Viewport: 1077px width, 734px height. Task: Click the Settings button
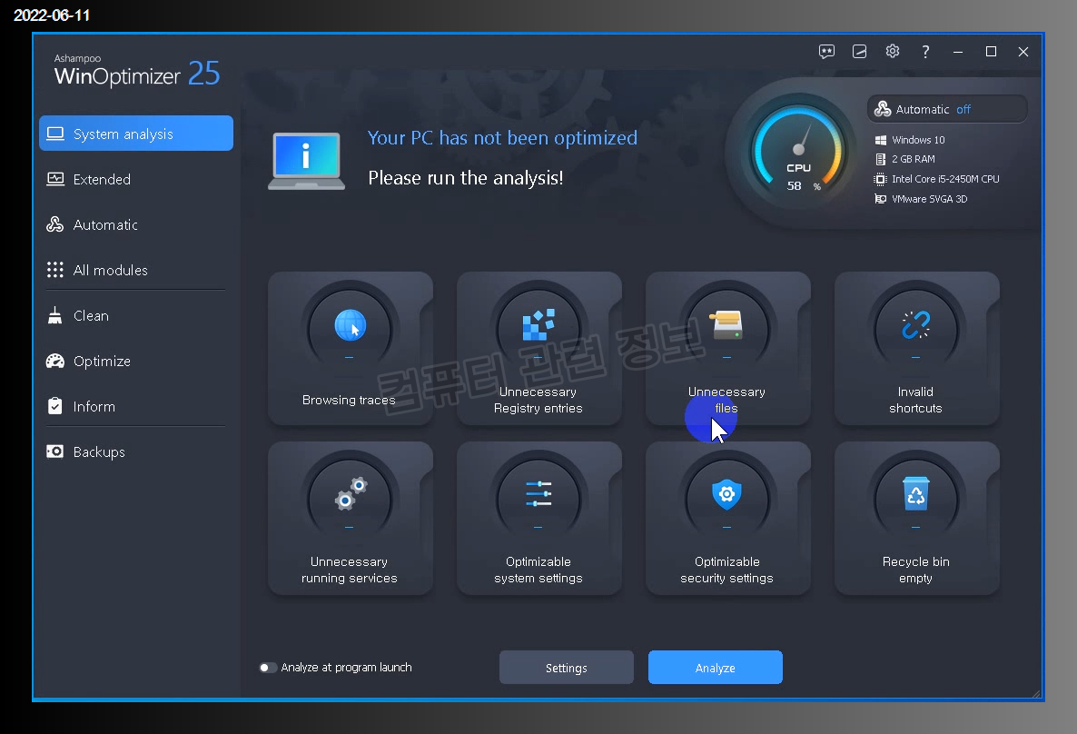(566, 668)
